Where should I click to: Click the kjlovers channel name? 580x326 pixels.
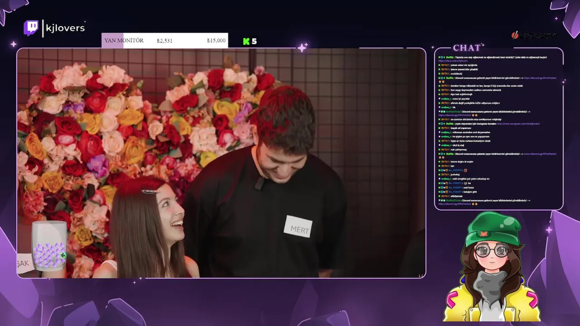click(65, 28)
